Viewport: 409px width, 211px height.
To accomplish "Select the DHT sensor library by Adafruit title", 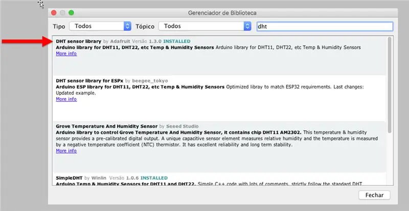I will pyautogui.click(x=79, y=41).
